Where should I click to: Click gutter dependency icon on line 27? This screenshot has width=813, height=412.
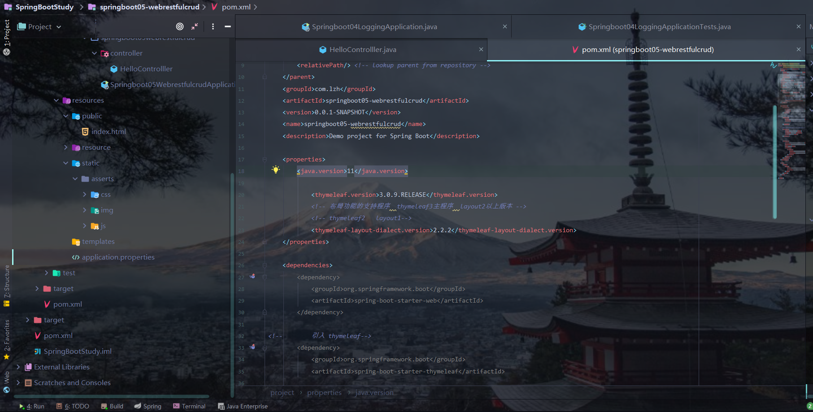[x=252, y=277]
